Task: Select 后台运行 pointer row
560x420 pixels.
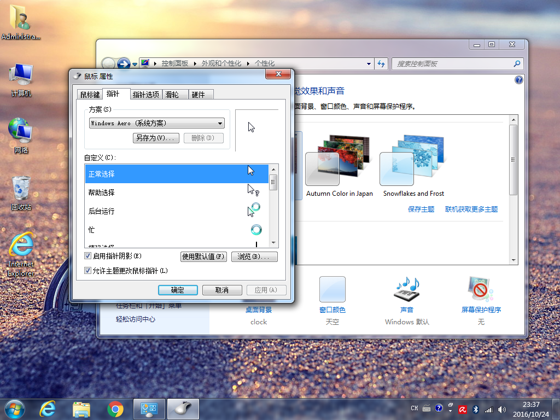Action: click(177, 211)
